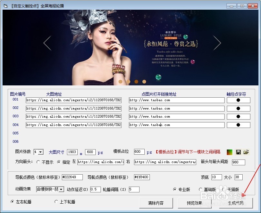Click row 001 touch point character field
Image resolution: width=261 pixels, height=213 pixels.
coord(238,100)
